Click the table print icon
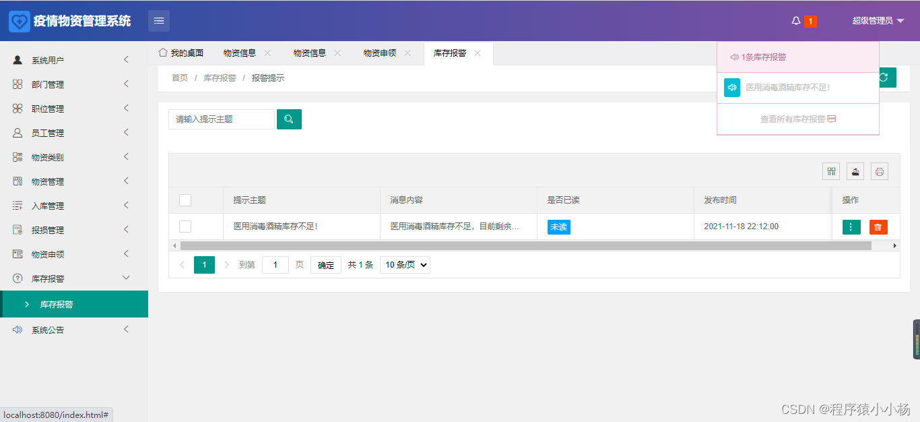Viewport: 920px width, 422px height. (x=880, y=171)
